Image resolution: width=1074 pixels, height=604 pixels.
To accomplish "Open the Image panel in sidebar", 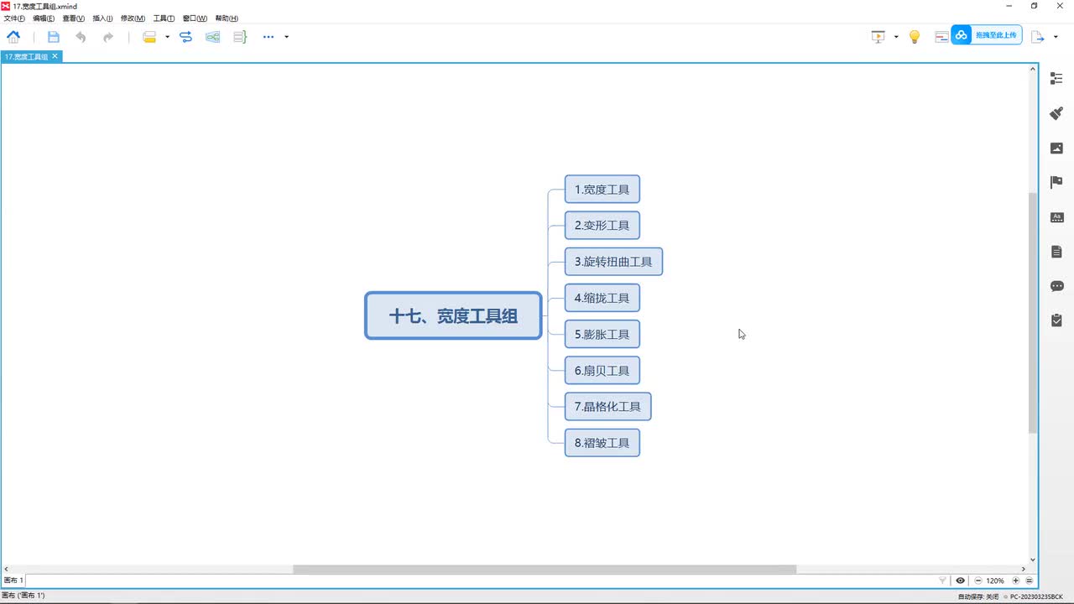I will pos(1056,148).
